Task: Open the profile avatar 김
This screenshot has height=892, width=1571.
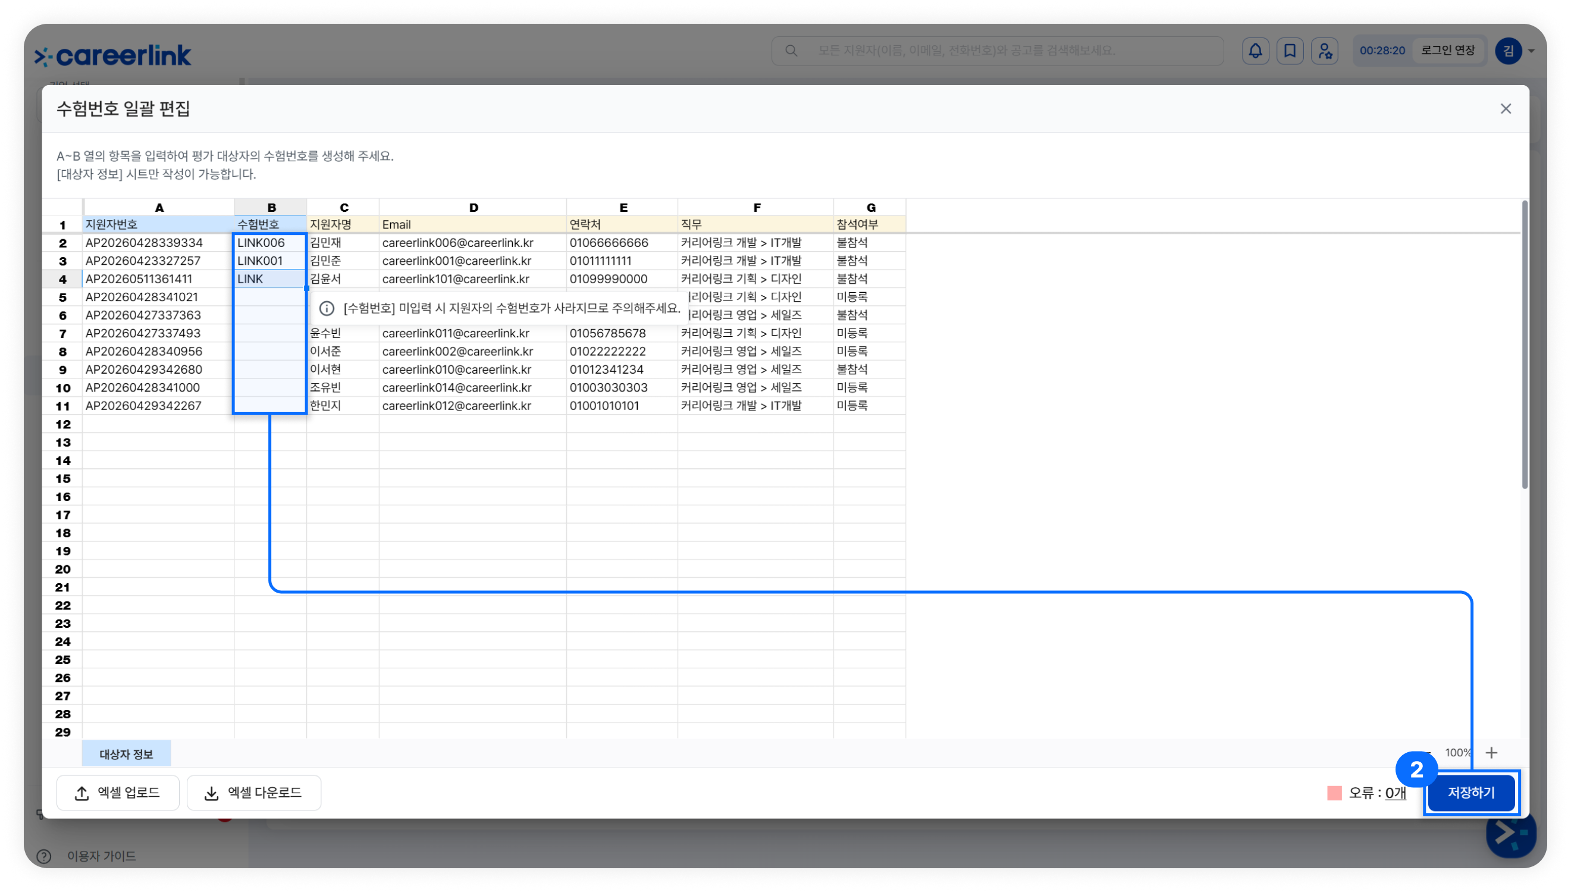Action: [x=1508, y=51]
